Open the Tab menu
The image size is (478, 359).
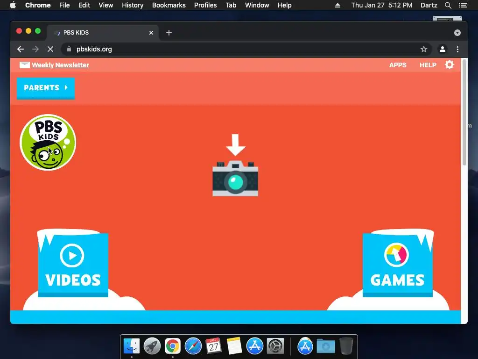pos(231,5)
